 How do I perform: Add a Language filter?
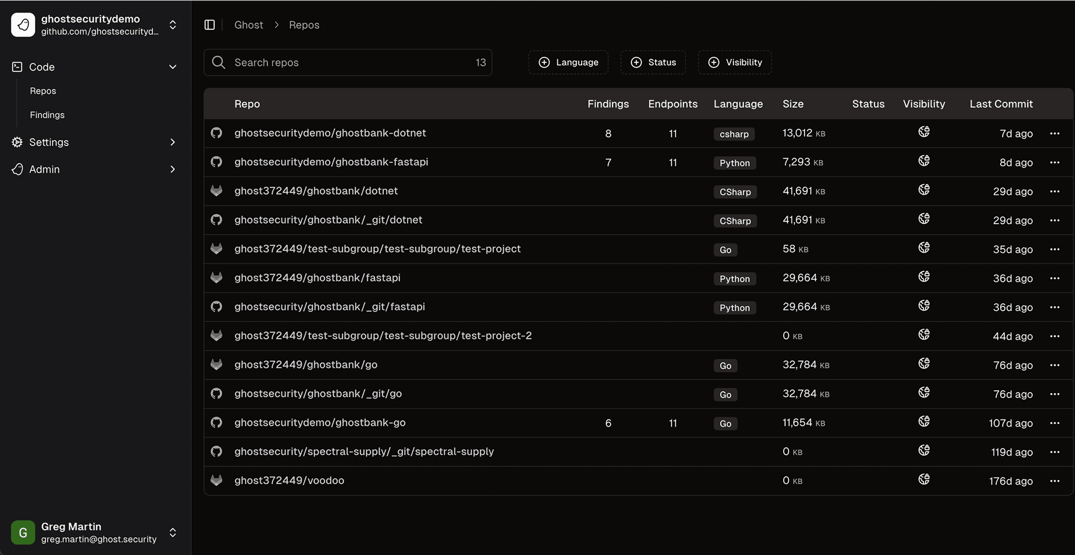(568, 62)
